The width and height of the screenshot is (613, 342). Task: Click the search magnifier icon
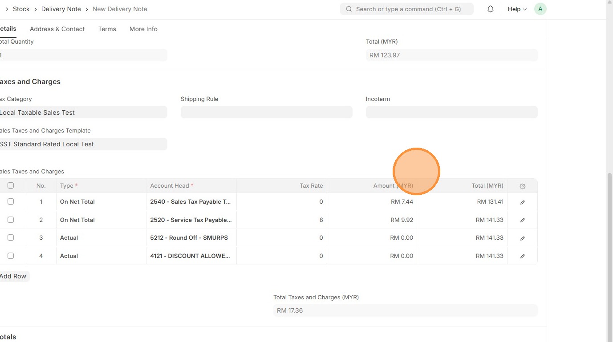click(x=349, y=9)
